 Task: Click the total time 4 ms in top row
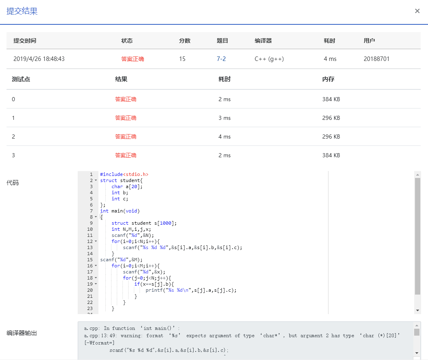pos(330,59)
